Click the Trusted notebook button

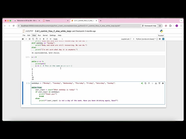point(161,35)
